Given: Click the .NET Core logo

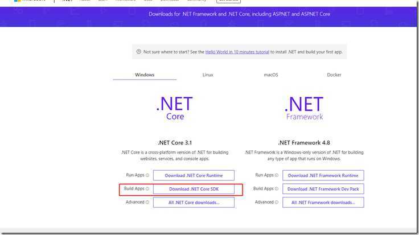Looking at the screenshot, I should point(175,108).
